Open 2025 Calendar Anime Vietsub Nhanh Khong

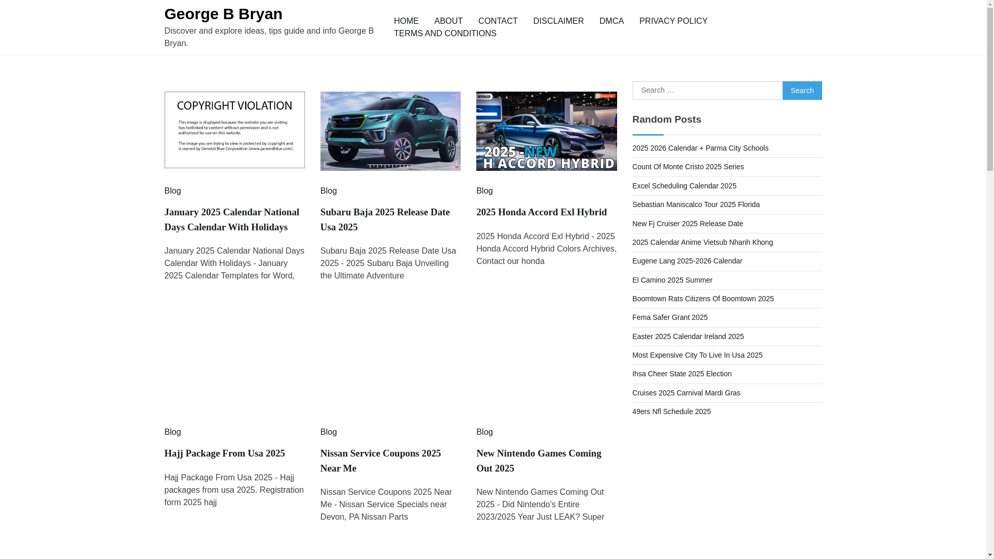point(703,242)
